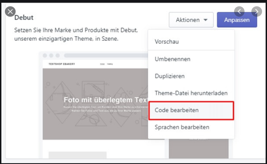Open the Catalog link in the theme preview
Image resolution: width=267 pixels, height=164 pixels.
[110, 63]
